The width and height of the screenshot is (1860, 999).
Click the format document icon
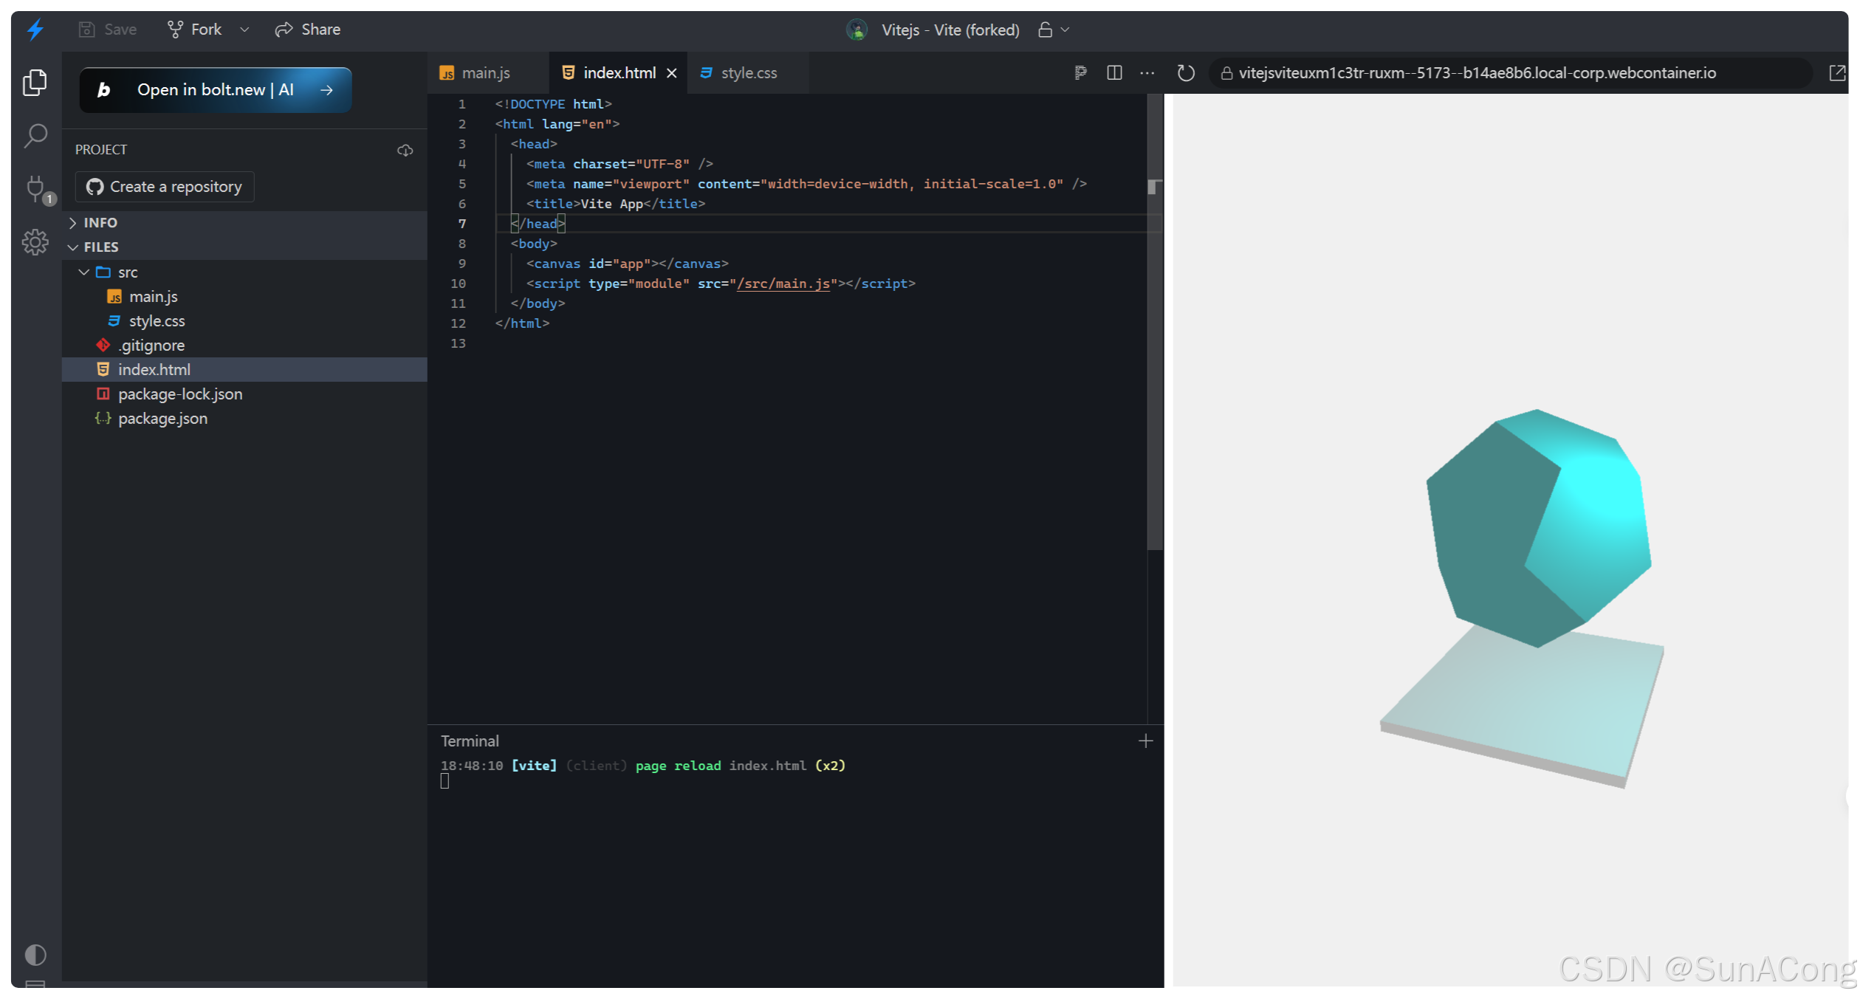pos(1080,73)
